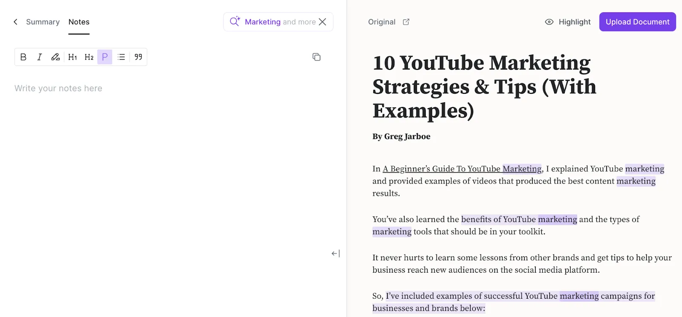
Task: Apply Heading 2 style
Action: click(89, 57)
